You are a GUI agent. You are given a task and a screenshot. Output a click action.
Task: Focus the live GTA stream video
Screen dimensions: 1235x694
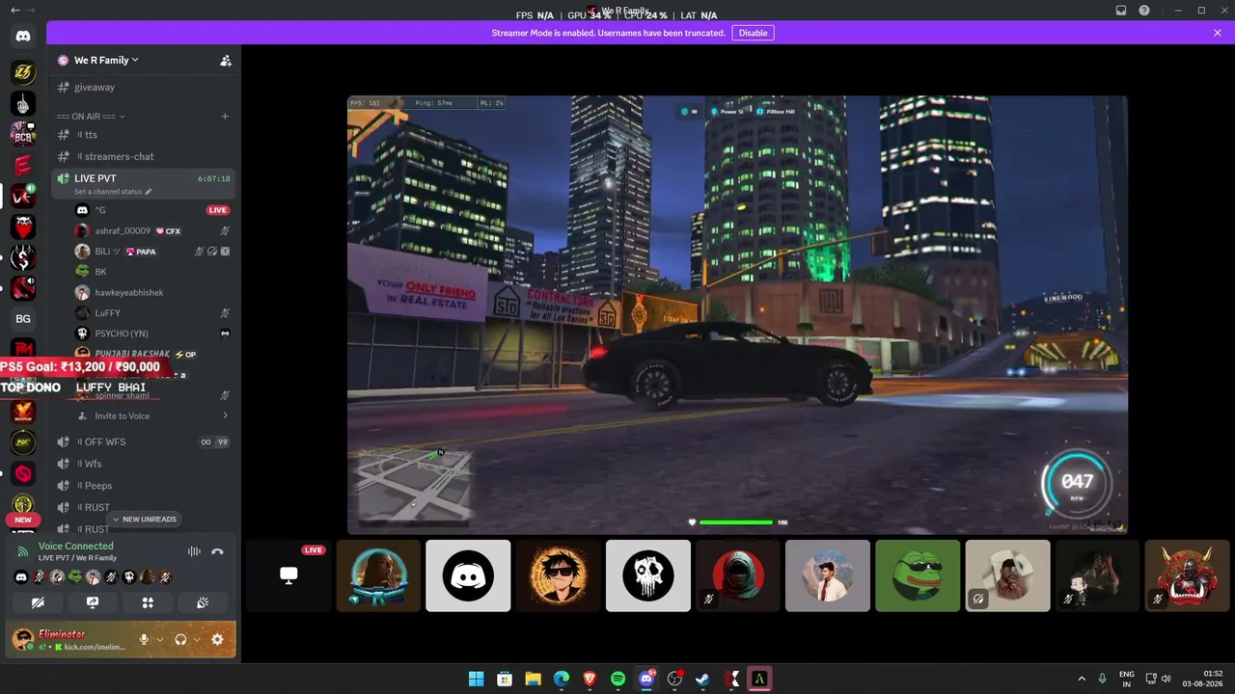point(737,314)
